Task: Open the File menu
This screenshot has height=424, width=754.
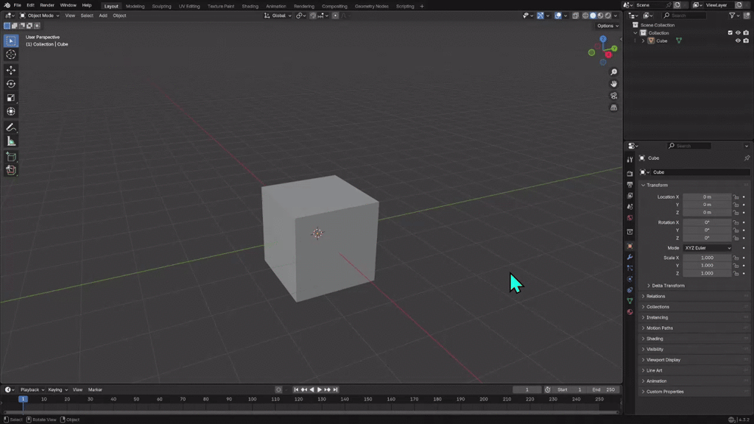Action: [18, 5]
